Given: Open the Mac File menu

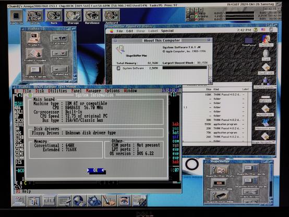Looking at the screenshot, I should click(x=119, y=31).
